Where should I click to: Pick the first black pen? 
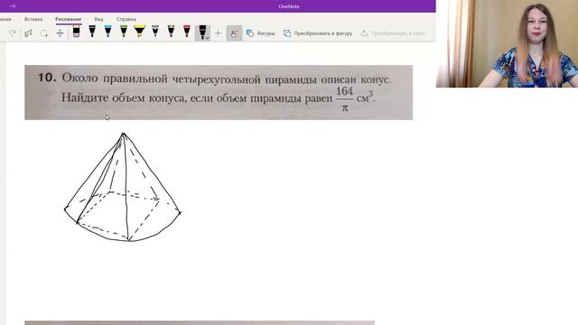point(92,32)
